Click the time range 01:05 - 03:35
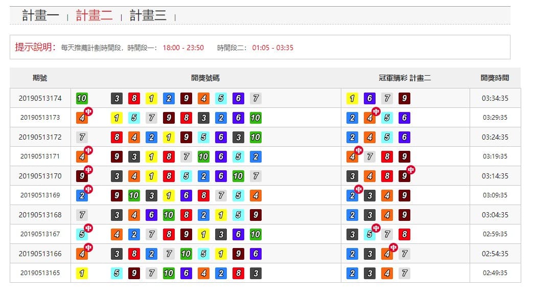The width and height of the screenshot is (534, 293). tap(273, 48)
